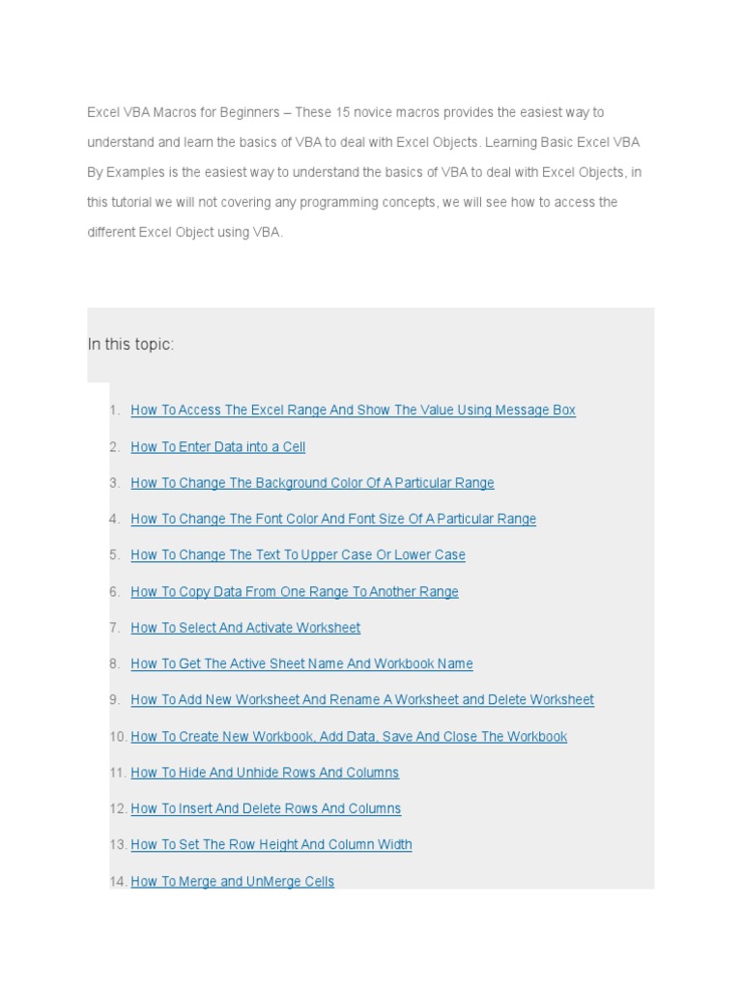This screenshot has width=742, height=989.
Task: Go to Select And Activate Worksheet link
Action: [x=245, y=628]
